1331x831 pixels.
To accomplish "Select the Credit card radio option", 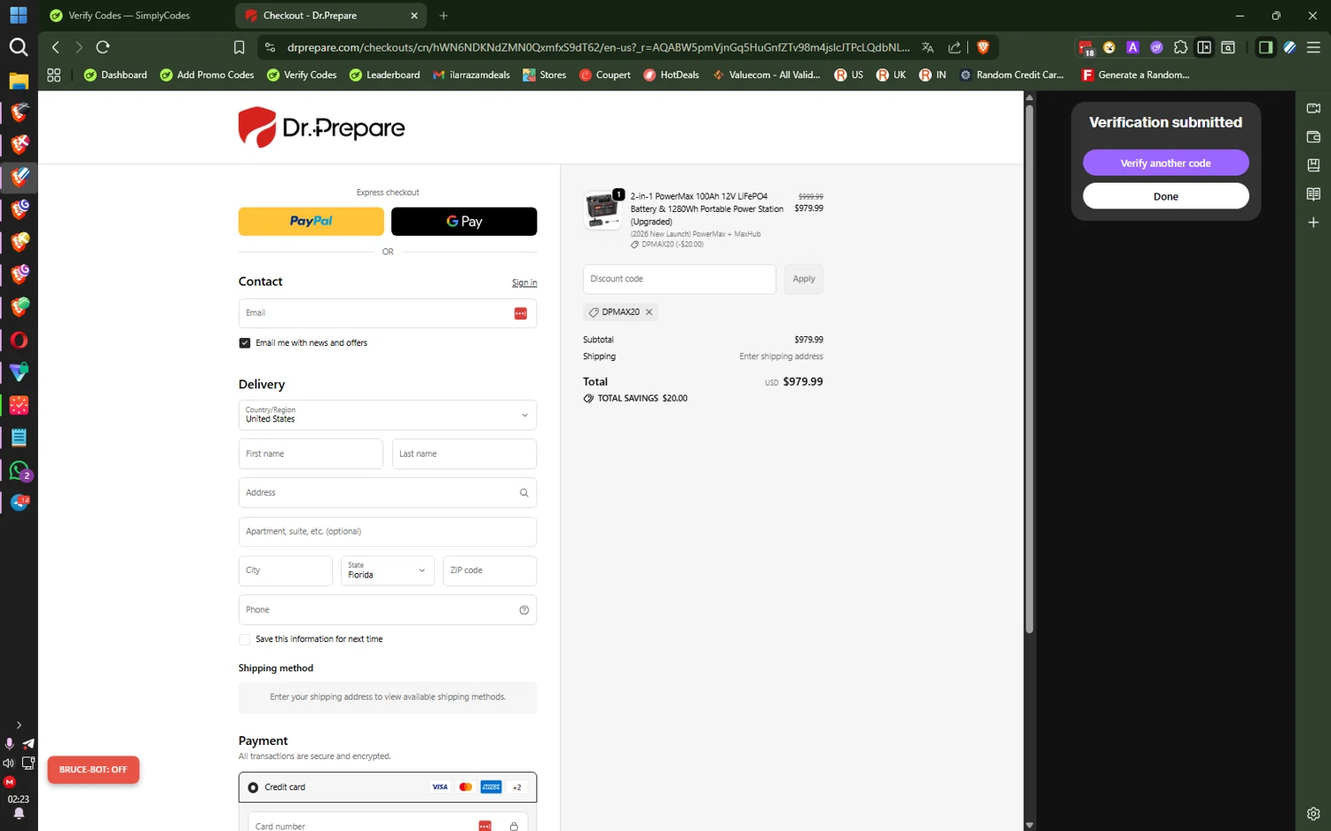I will click(253, 788).
